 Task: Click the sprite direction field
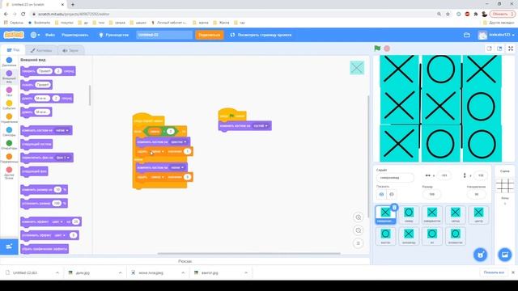pos(477,194)
